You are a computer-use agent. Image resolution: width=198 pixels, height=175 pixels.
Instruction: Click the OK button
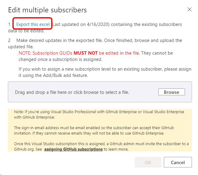click(x=148, y=162)
